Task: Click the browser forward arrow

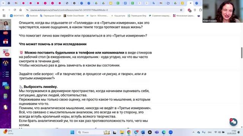Action: [x=9, y=10]
